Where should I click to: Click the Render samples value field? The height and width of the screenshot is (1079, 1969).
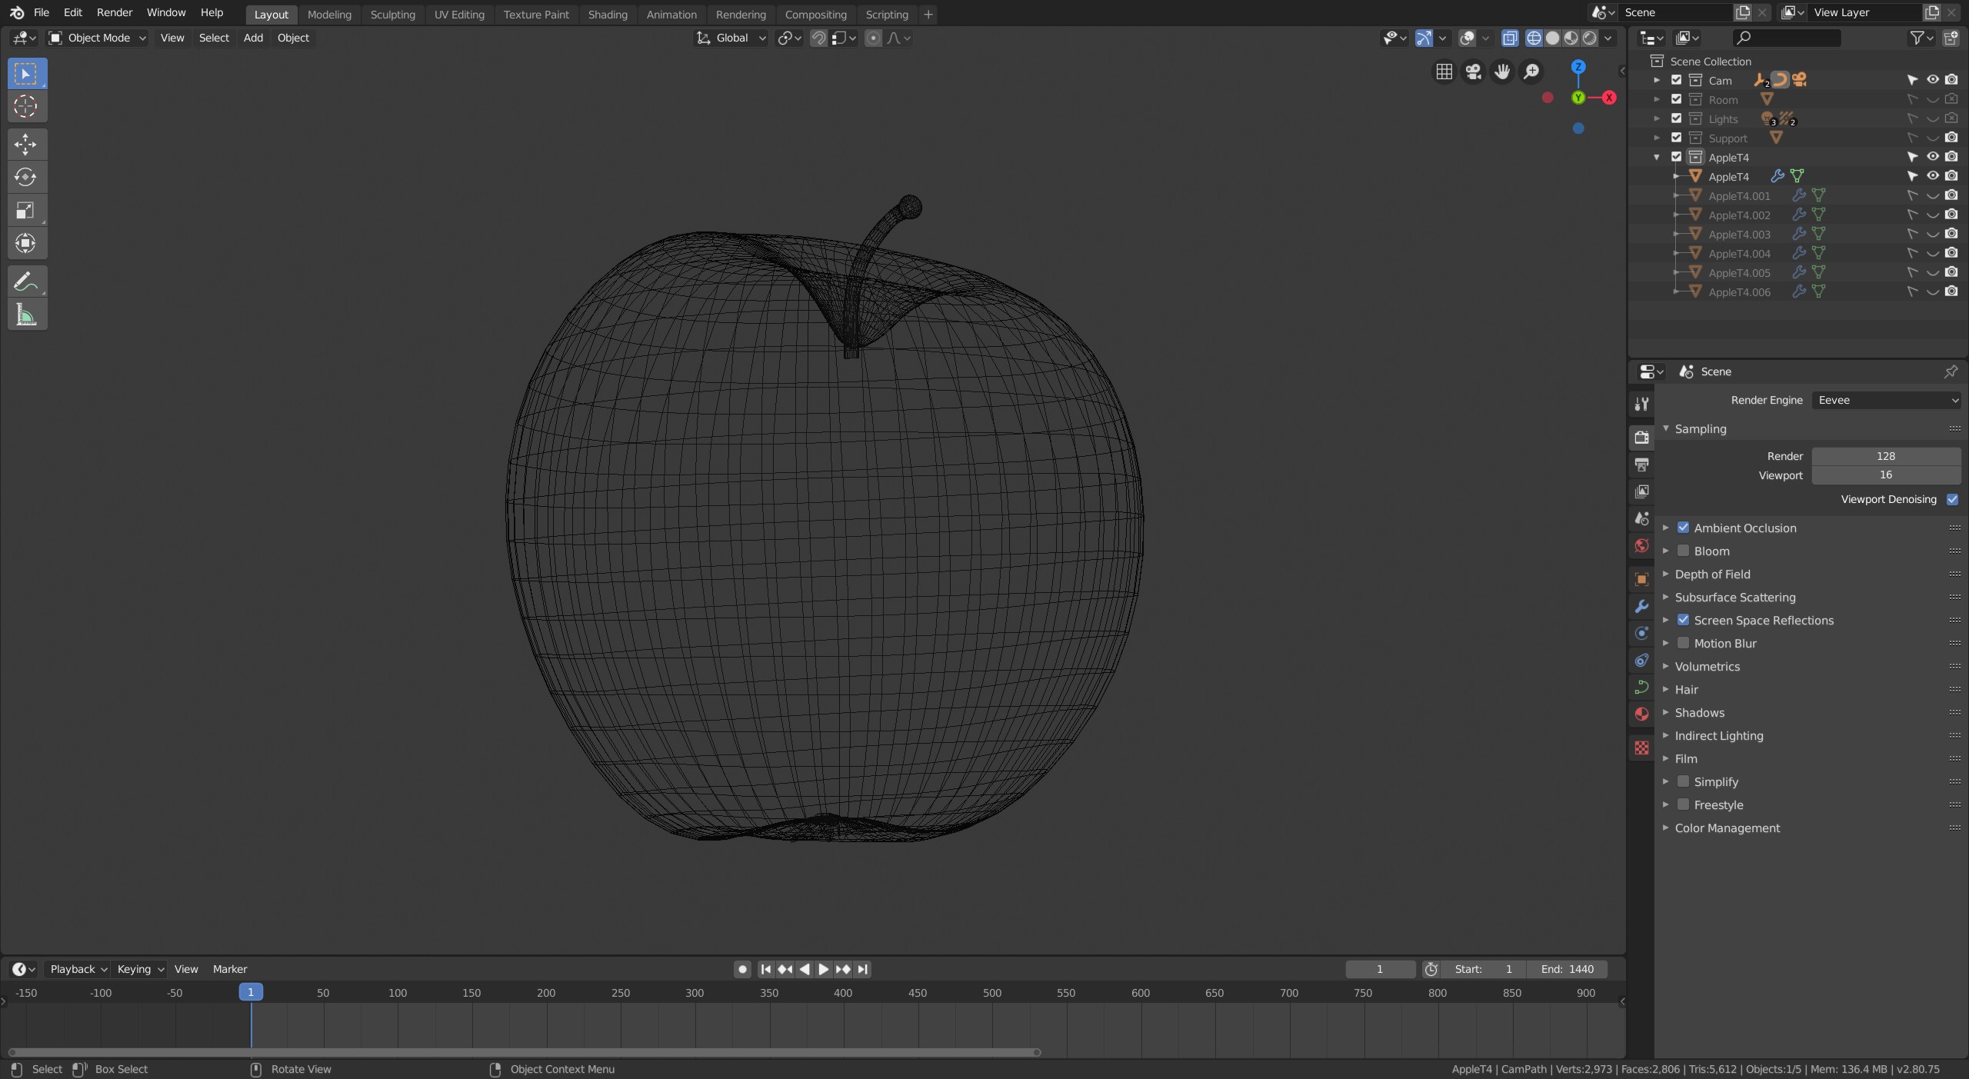coord(1885,456)
